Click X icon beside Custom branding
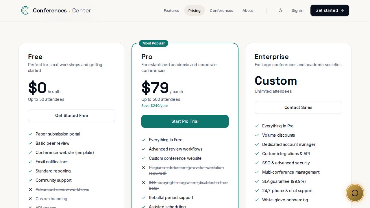This screenshot has height=208, width=370. 30,199
